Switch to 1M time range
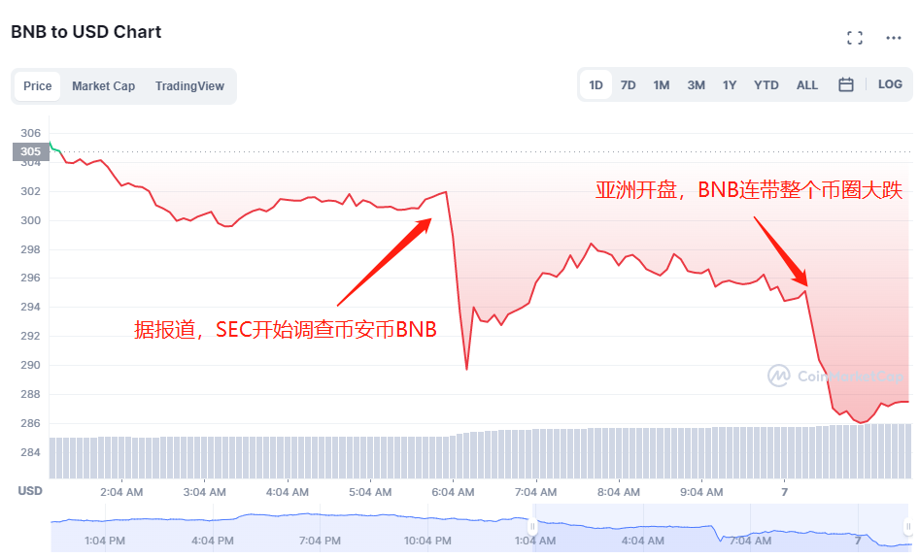The height and width of the screenshot is (558, 919). coord(662,85)
